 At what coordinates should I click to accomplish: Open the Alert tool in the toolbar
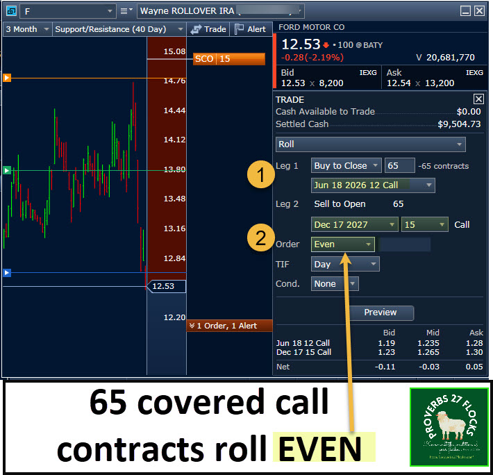click(x=250, y=29)
